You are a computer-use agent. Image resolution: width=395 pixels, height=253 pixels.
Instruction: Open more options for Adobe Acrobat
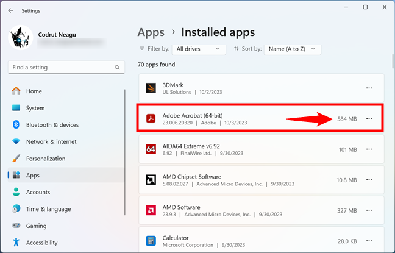coord(369,119)
